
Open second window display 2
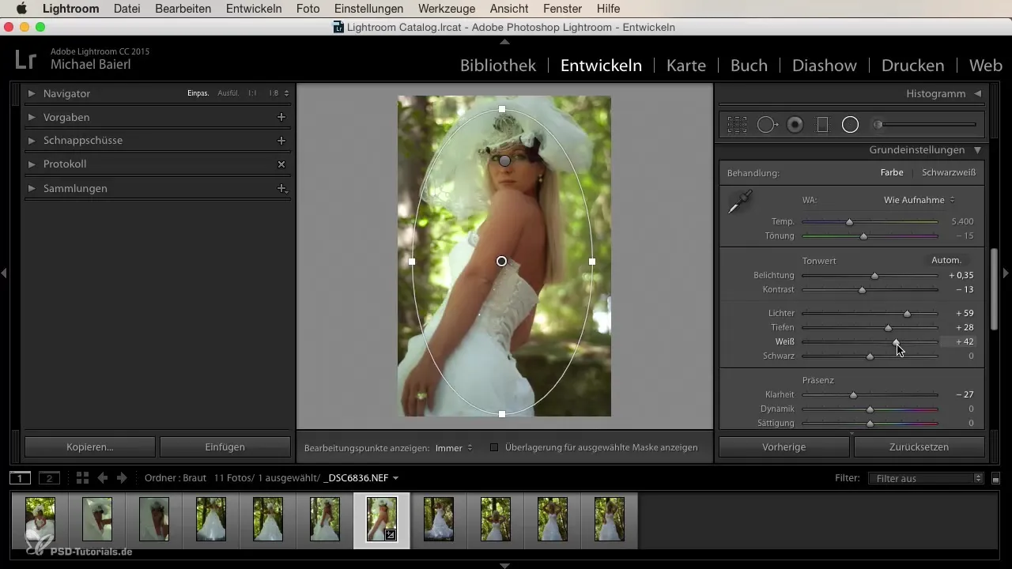tap(49, 477)
